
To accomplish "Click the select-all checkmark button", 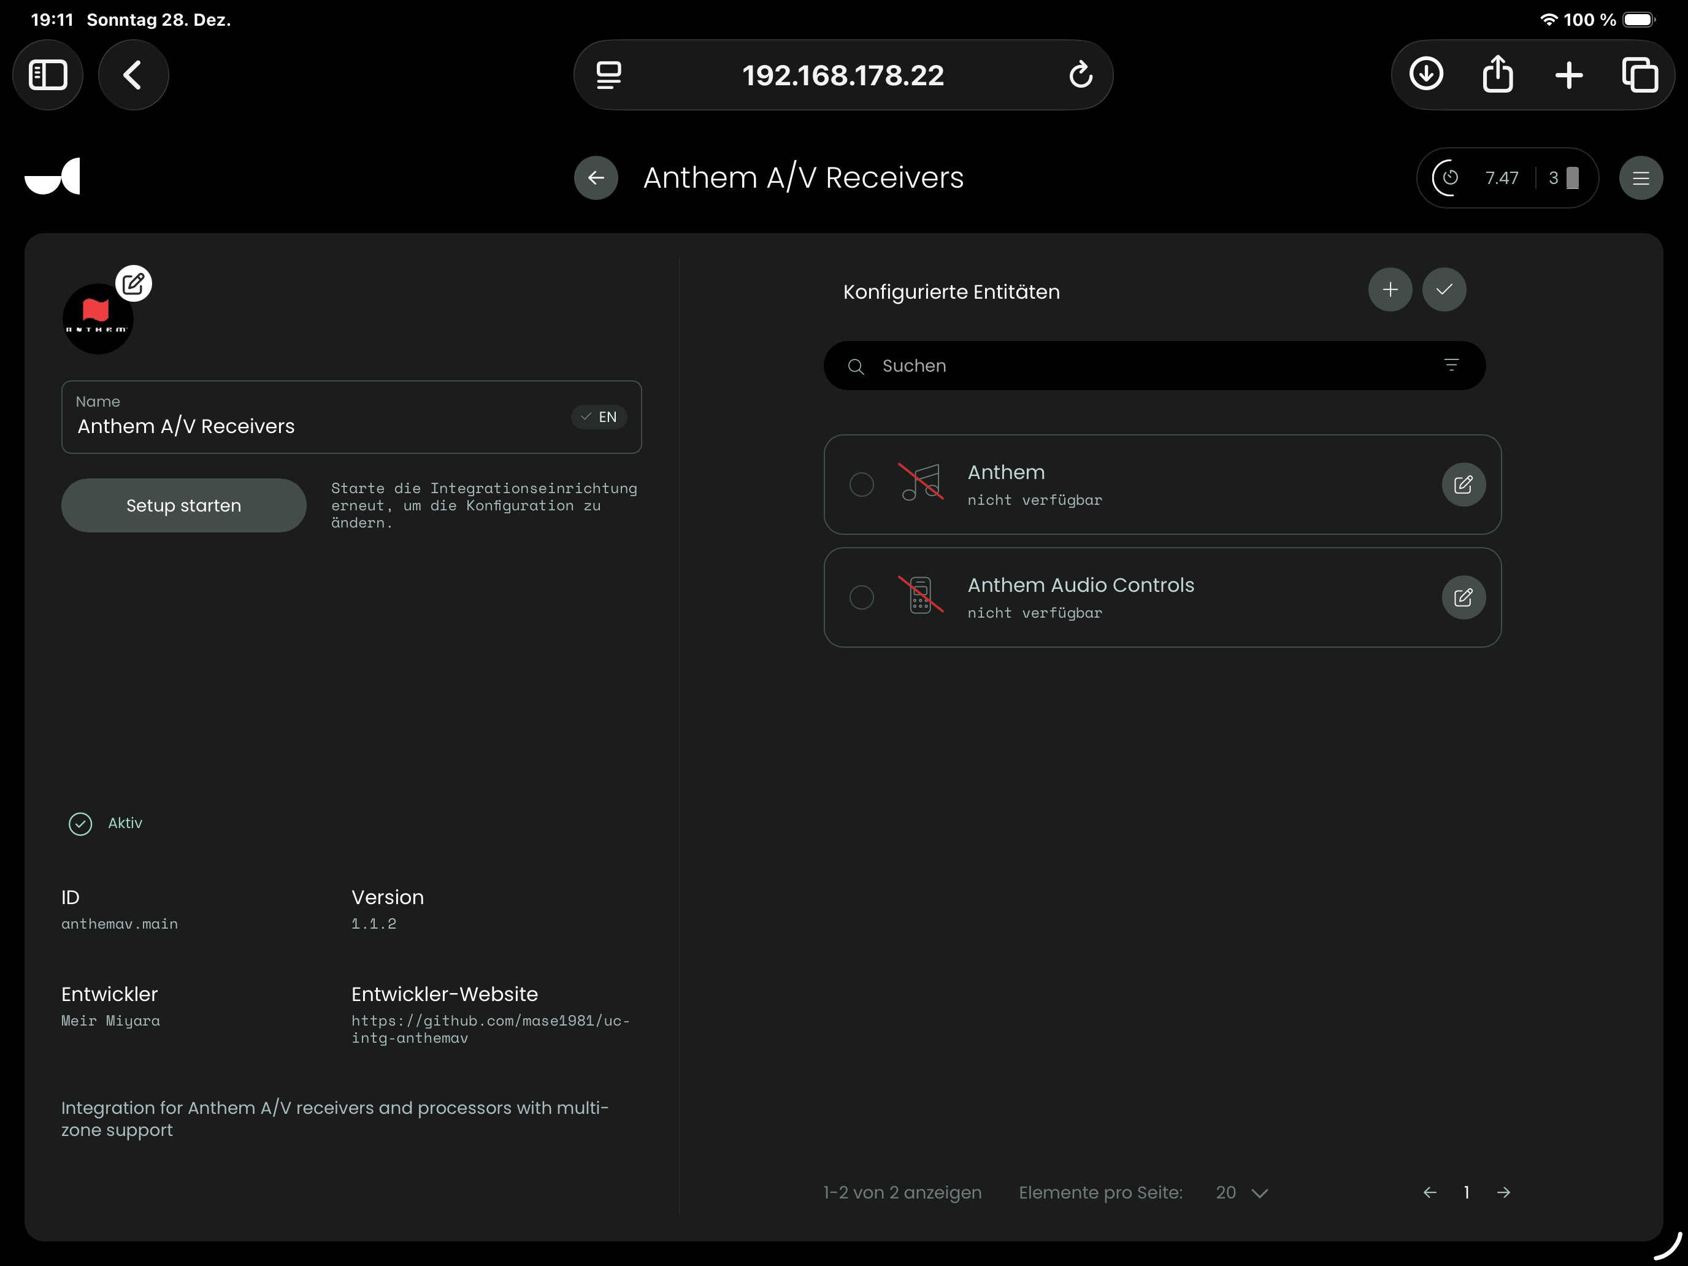I will point(1444,290).
